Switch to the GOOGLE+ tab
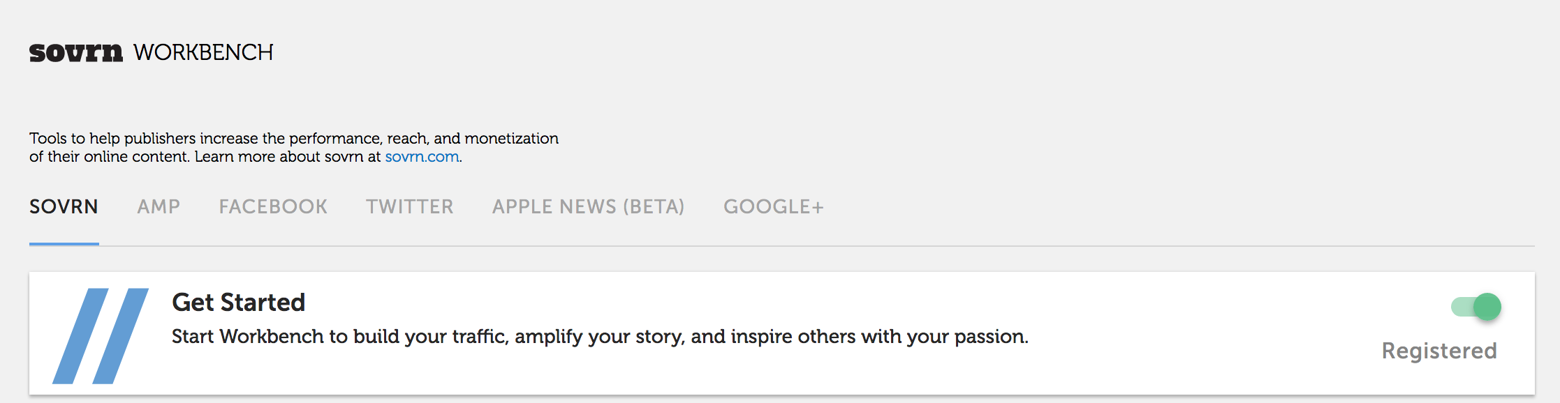This screenshot has width=1560, height=403. point(774,206)
